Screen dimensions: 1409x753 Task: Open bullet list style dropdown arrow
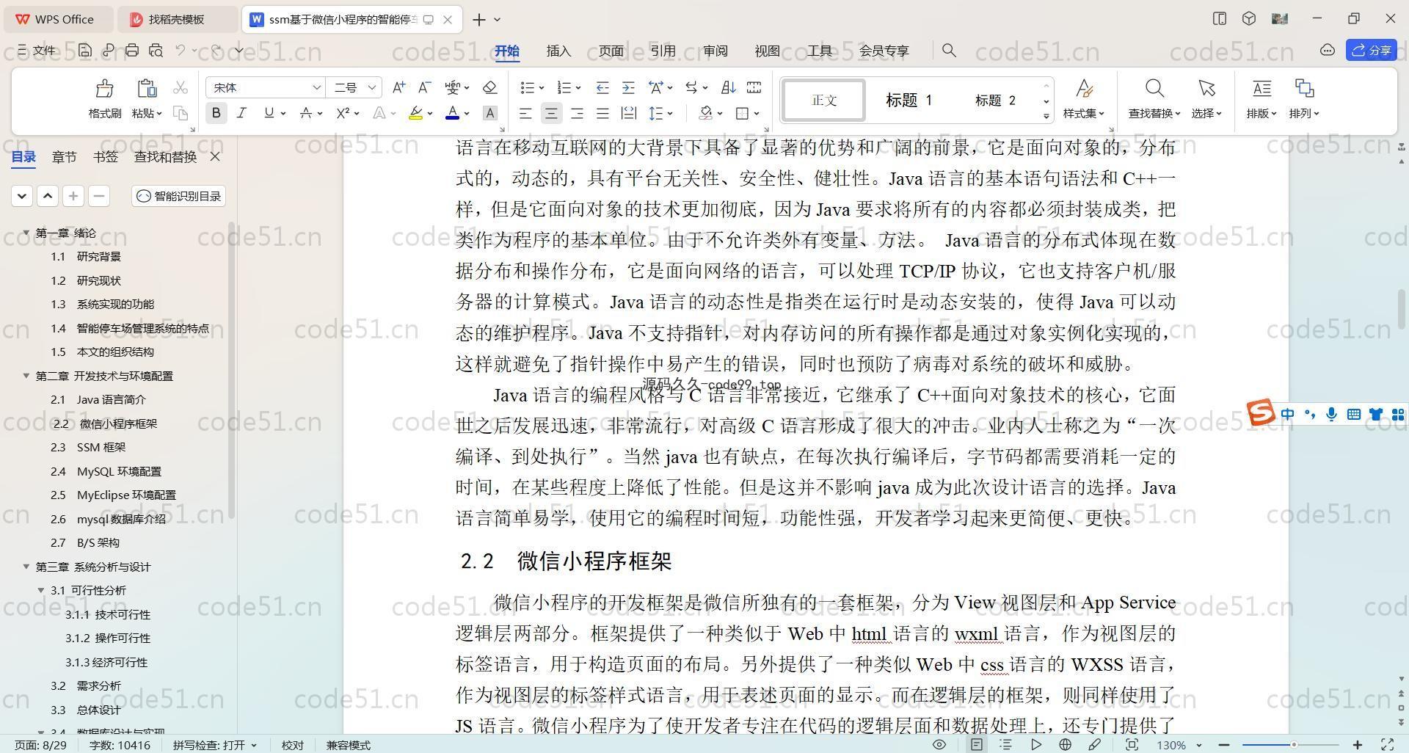[542, 88]
